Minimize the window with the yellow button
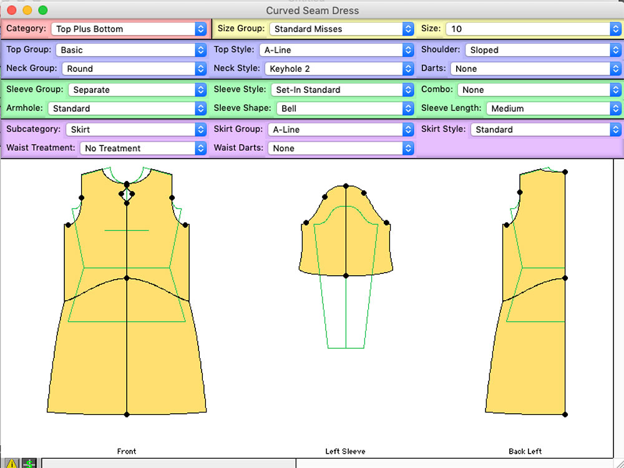 point(27,11)
